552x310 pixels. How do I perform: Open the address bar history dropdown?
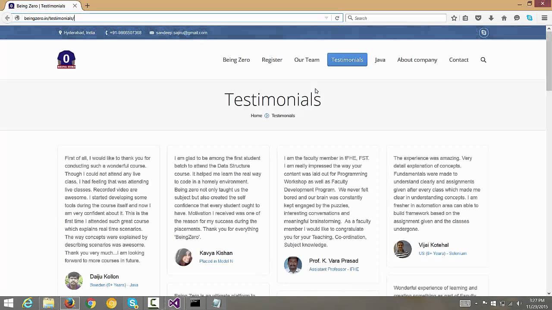[x=326, y=18]
